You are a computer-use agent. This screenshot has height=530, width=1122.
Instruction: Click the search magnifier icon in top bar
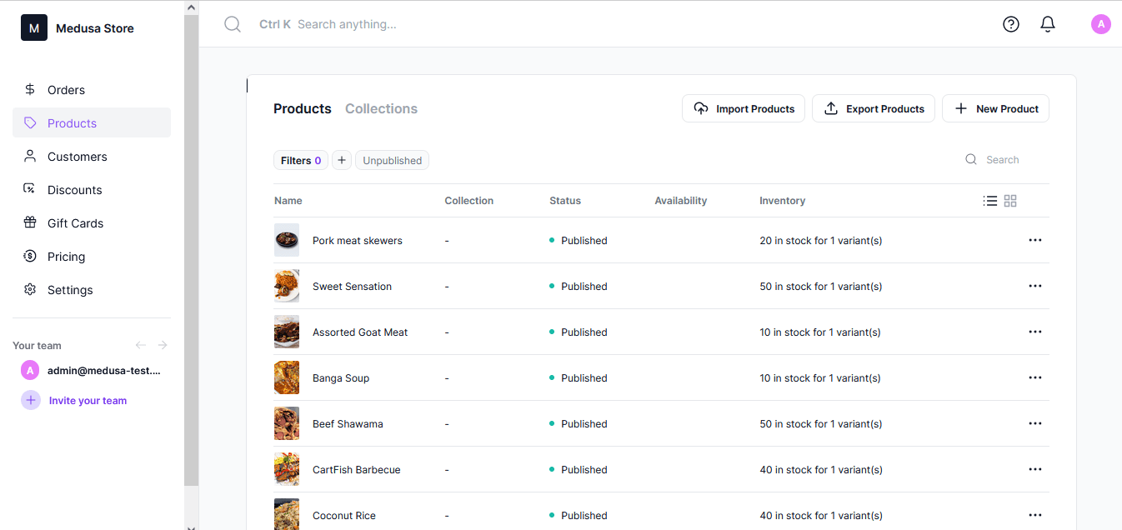[233, 24]
